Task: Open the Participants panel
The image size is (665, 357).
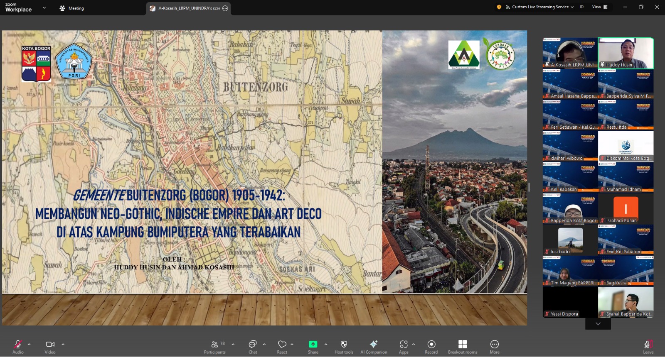Action: pos(215,345)
